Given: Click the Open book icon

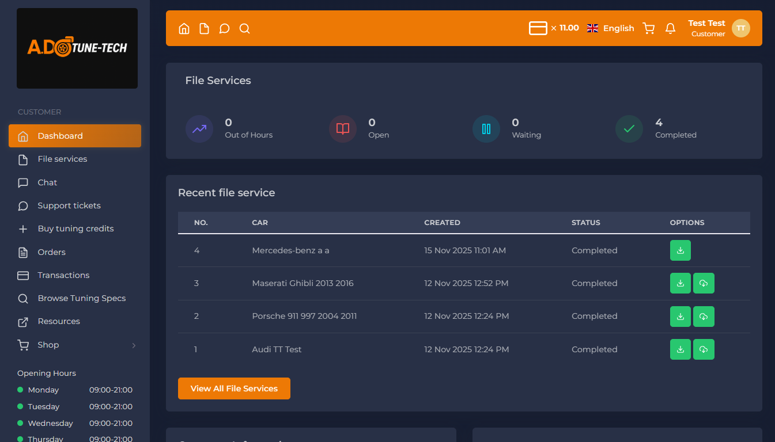Looking at the screenshot, I should tap(343, 129).
